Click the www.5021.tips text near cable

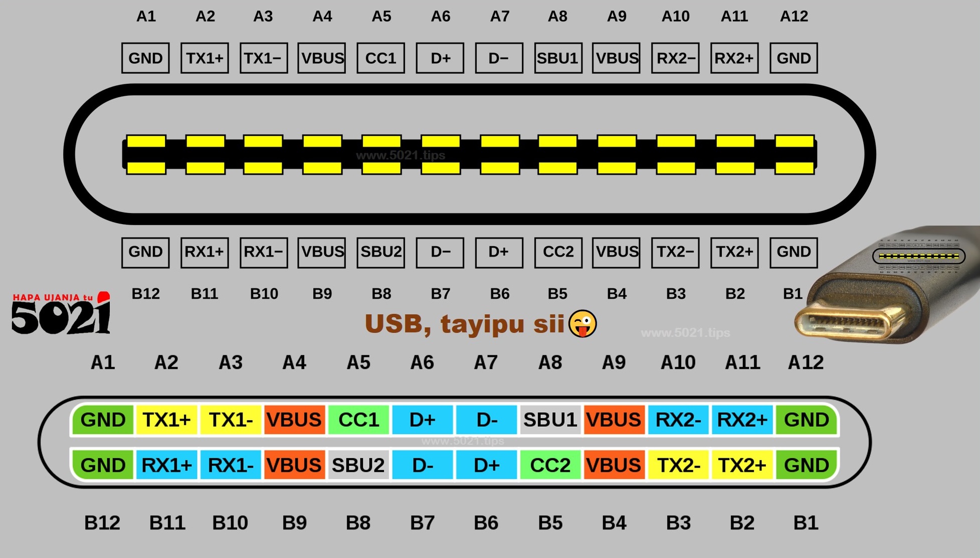coord(685,332)
